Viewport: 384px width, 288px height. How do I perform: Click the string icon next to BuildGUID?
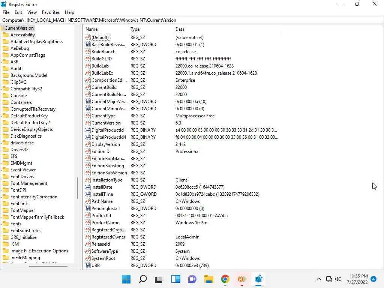(88, 58)
